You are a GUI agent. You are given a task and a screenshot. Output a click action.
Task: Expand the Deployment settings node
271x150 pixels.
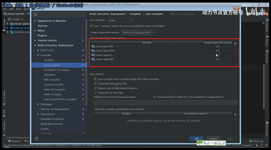pos(38,114)
